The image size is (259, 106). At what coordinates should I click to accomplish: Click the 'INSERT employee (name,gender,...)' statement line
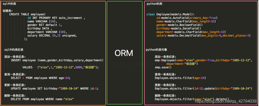tap(57, 60)
